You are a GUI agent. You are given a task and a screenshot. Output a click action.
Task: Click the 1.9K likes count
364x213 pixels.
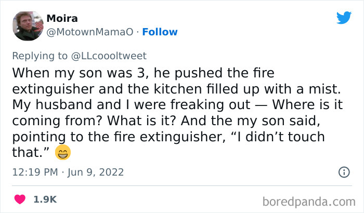[x=45, y=199]
